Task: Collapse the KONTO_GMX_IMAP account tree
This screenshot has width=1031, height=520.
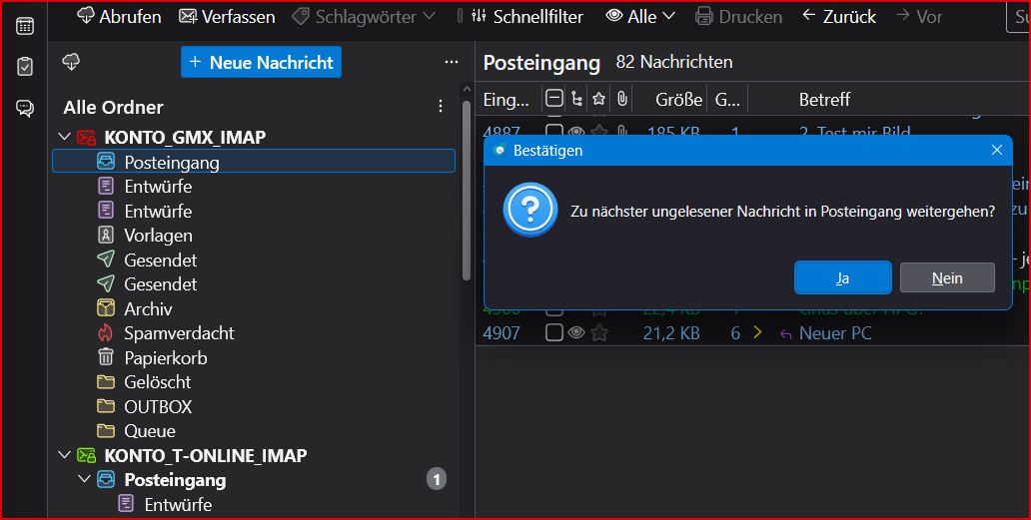Action: pos(64,137)
